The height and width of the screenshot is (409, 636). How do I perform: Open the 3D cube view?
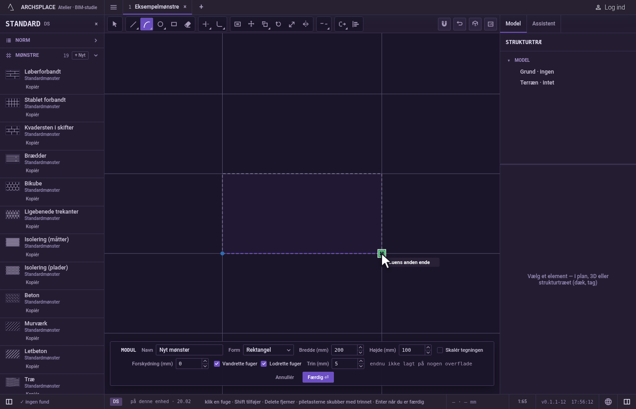[x=475, y=24]
